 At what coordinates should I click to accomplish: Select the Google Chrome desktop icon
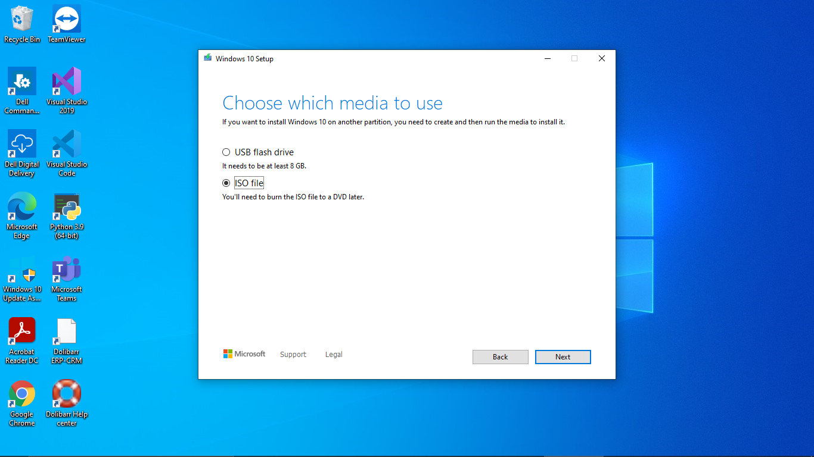pyautogui.click(x=22, y=403)
